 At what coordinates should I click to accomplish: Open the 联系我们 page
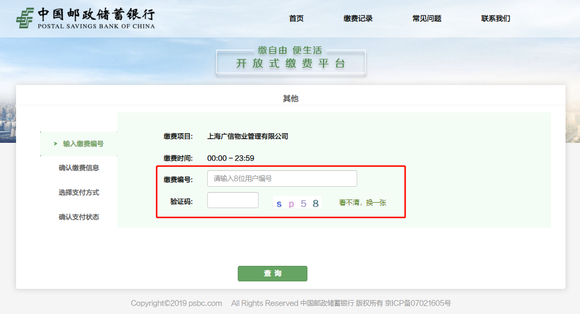click(x=495, y=18)
